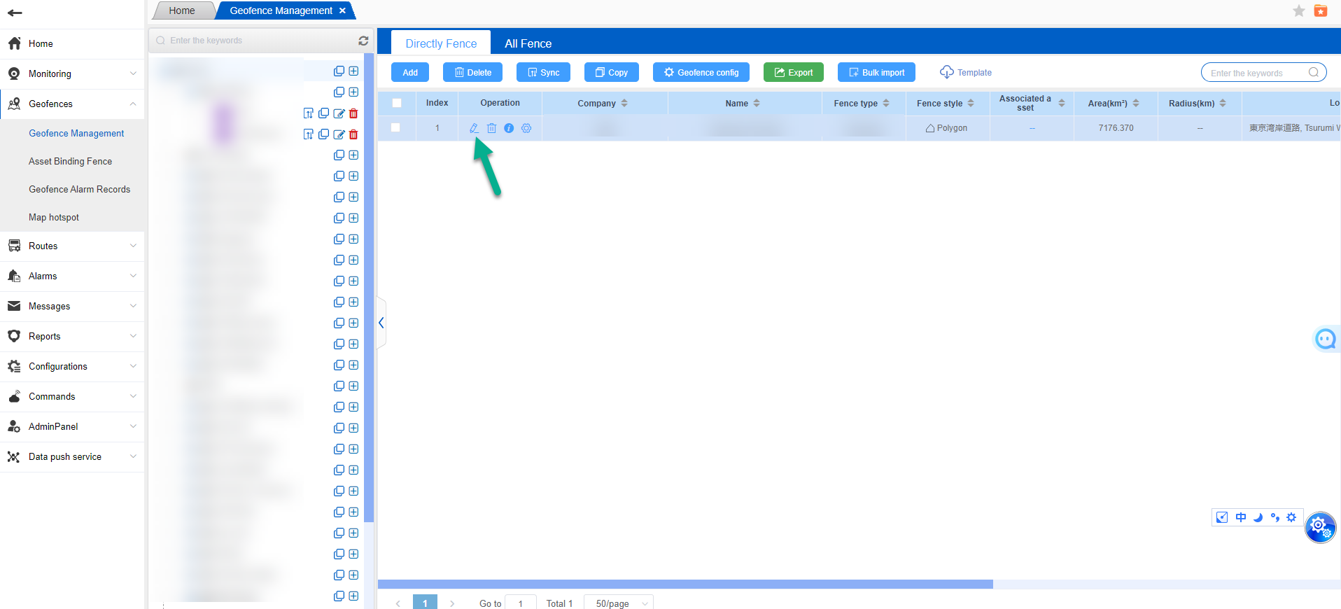This screenshot has height=609, width=1341.
Task: Click the horizontal table scrollbar
Action: pos(684,584)
